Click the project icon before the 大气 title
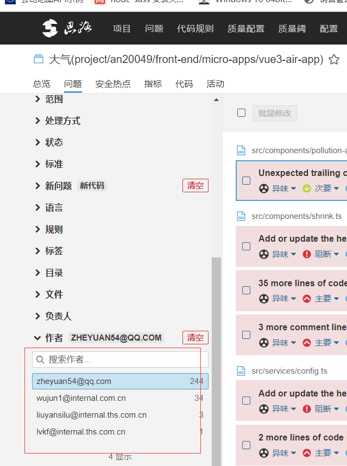 (x=38, y=59)
